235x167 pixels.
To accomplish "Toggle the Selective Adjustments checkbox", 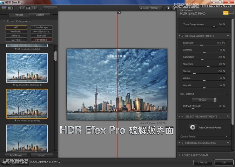I will point(182,116).
